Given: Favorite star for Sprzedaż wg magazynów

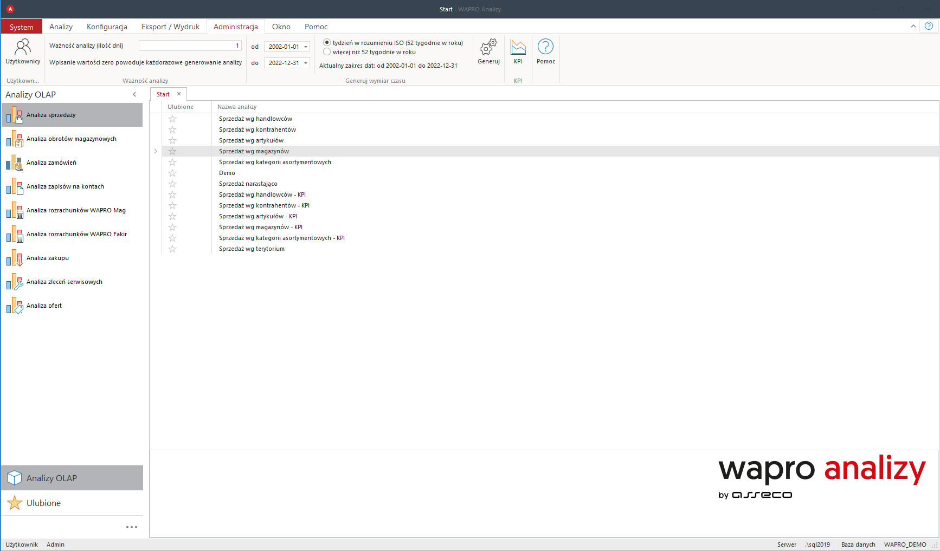Looking at the screenshot, I should click(x=172, y=151).
